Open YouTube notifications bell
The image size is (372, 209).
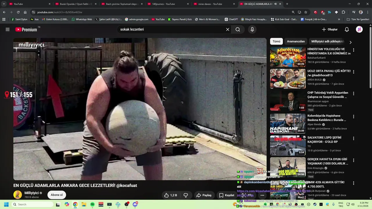(x=347, y=29)
